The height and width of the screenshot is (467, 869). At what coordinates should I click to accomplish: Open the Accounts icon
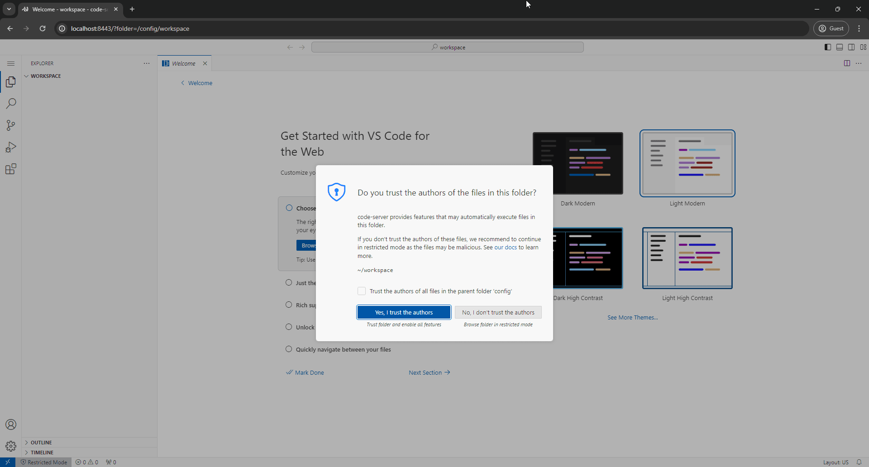click(x=10, y=424)
